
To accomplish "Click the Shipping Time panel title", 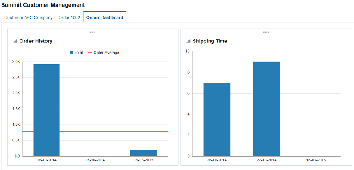I will (x=210, y=41).
